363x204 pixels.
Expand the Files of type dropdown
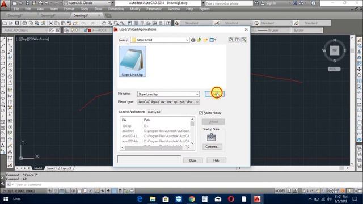[197, 102]
